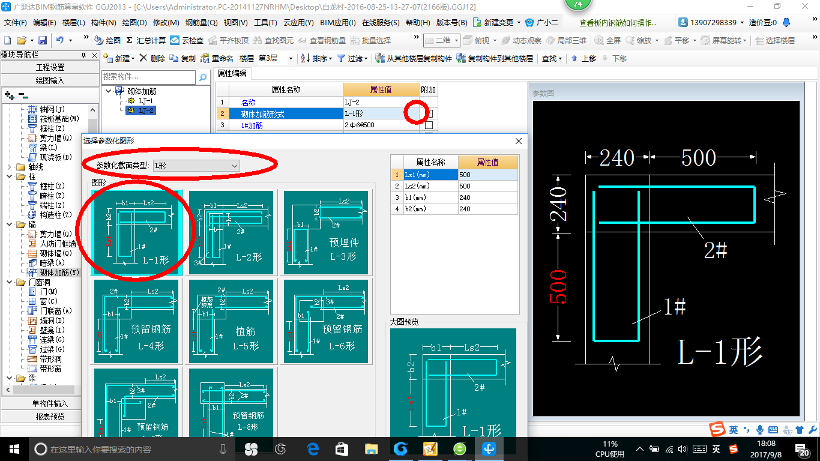Viewport: 820px width, 461px height.
Task: Click File Explorer icon on taskbar
Action: click(x=372, y=448)
